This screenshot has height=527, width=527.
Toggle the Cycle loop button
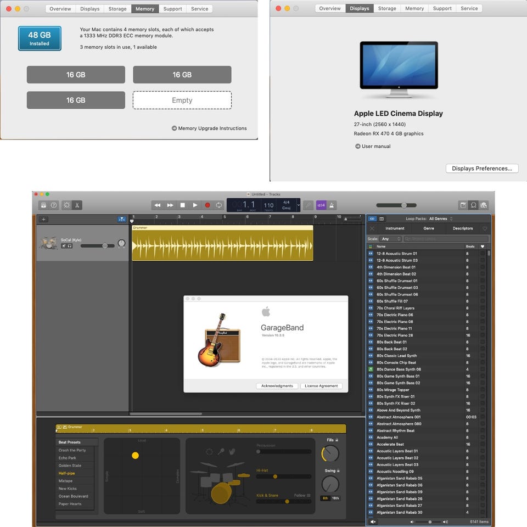219,205
